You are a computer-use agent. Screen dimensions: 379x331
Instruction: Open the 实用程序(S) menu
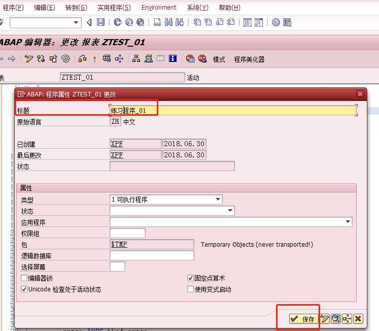point(114,8)
